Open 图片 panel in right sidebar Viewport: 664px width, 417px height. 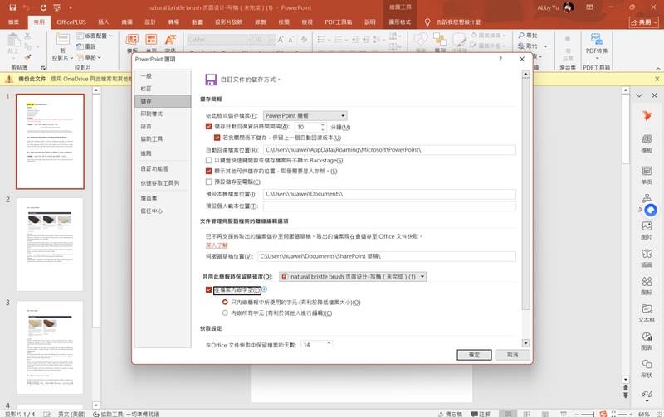tap(647, 230)
